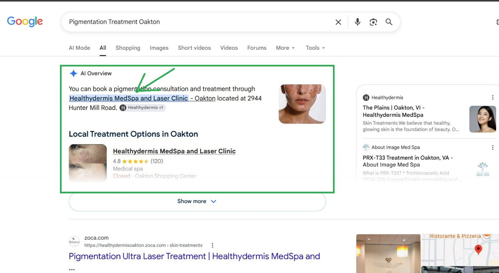Click pigmented face image in AI Overview
The width and height of the screenshot is (499, 273).
pos(302,104)
